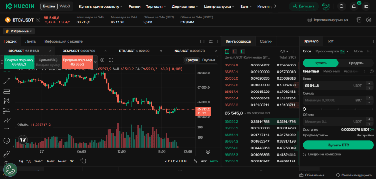
Task: Open the trading guide help icon
Action: coord(359,20)
